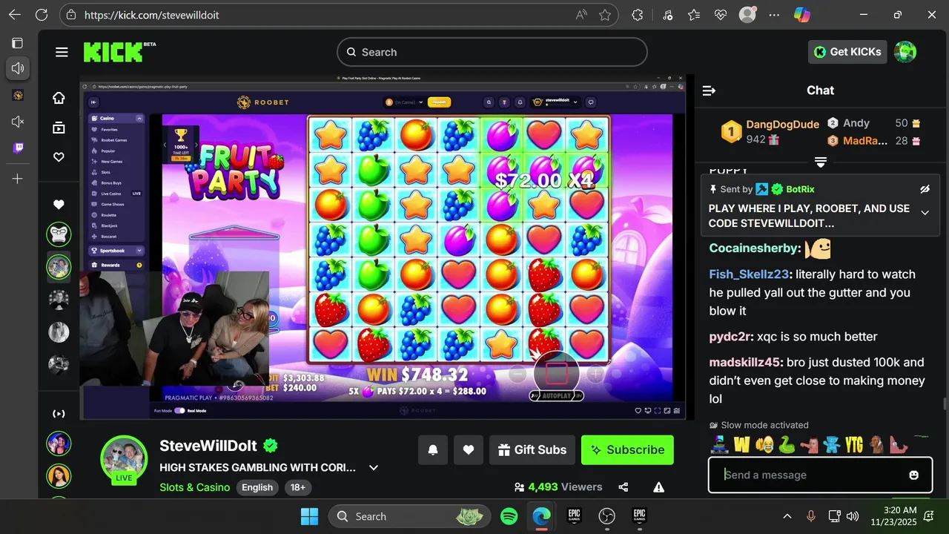This screenshot has height=534, width=949.
Task: Open Spotify from taskbar
Action: pyautogui.click(x=509, y=516)
